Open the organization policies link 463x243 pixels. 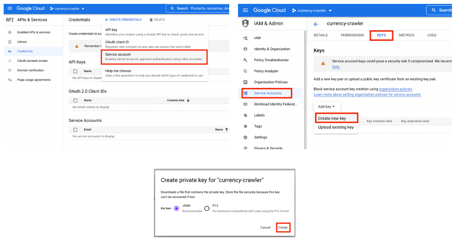coord(395,89)
